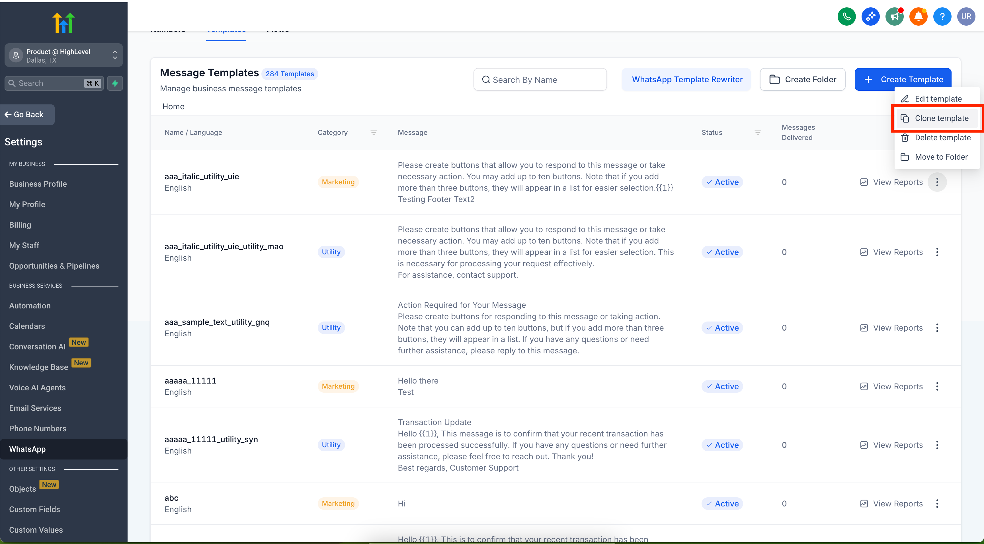984x544 pixels.
Task: Open WhatsApp Template Rewriter
Action: [686, 79]
